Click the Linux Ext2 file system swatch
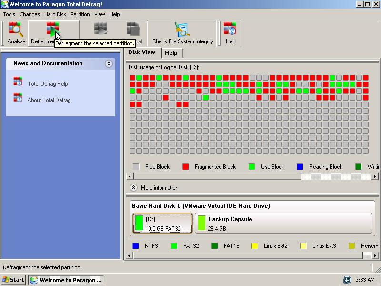 [x=255, y=246]
